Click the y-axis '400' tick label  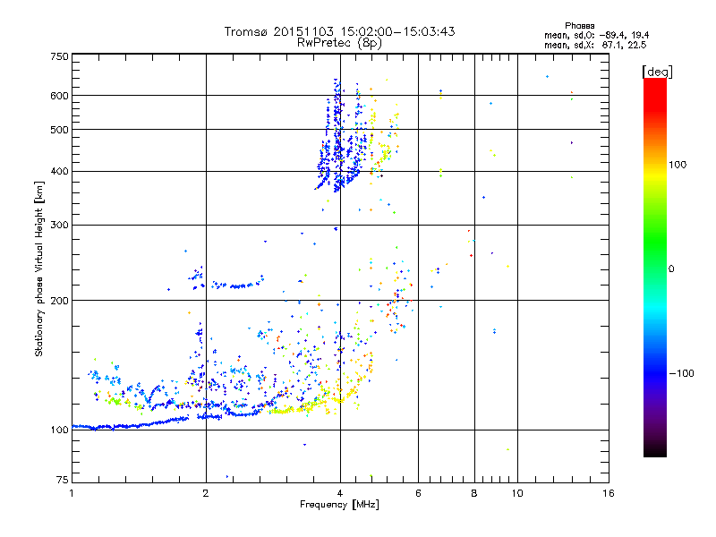click(x=59, y=171)
